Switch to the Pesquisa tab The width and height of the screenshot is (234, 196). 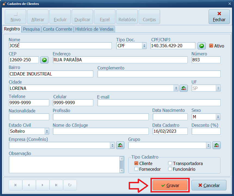click(31, 29)
